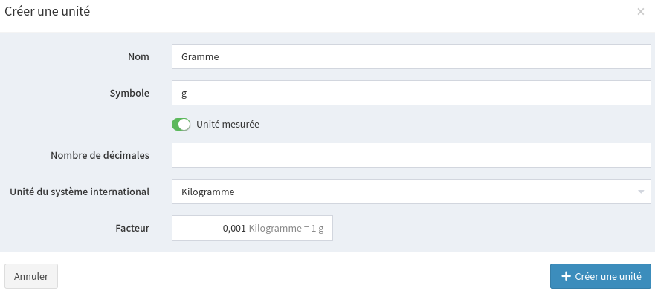Click the Facteur value 0,001
Image resolution: width=655 pixels, height=291 pixels.
coord(234,229)
